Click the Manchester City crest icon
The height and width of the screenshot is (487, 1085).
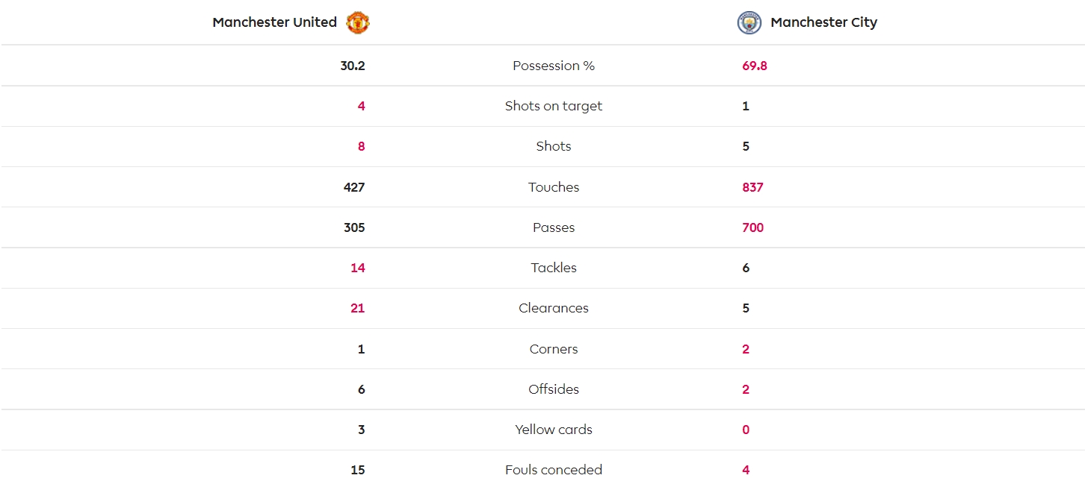[x=749, y=22]
